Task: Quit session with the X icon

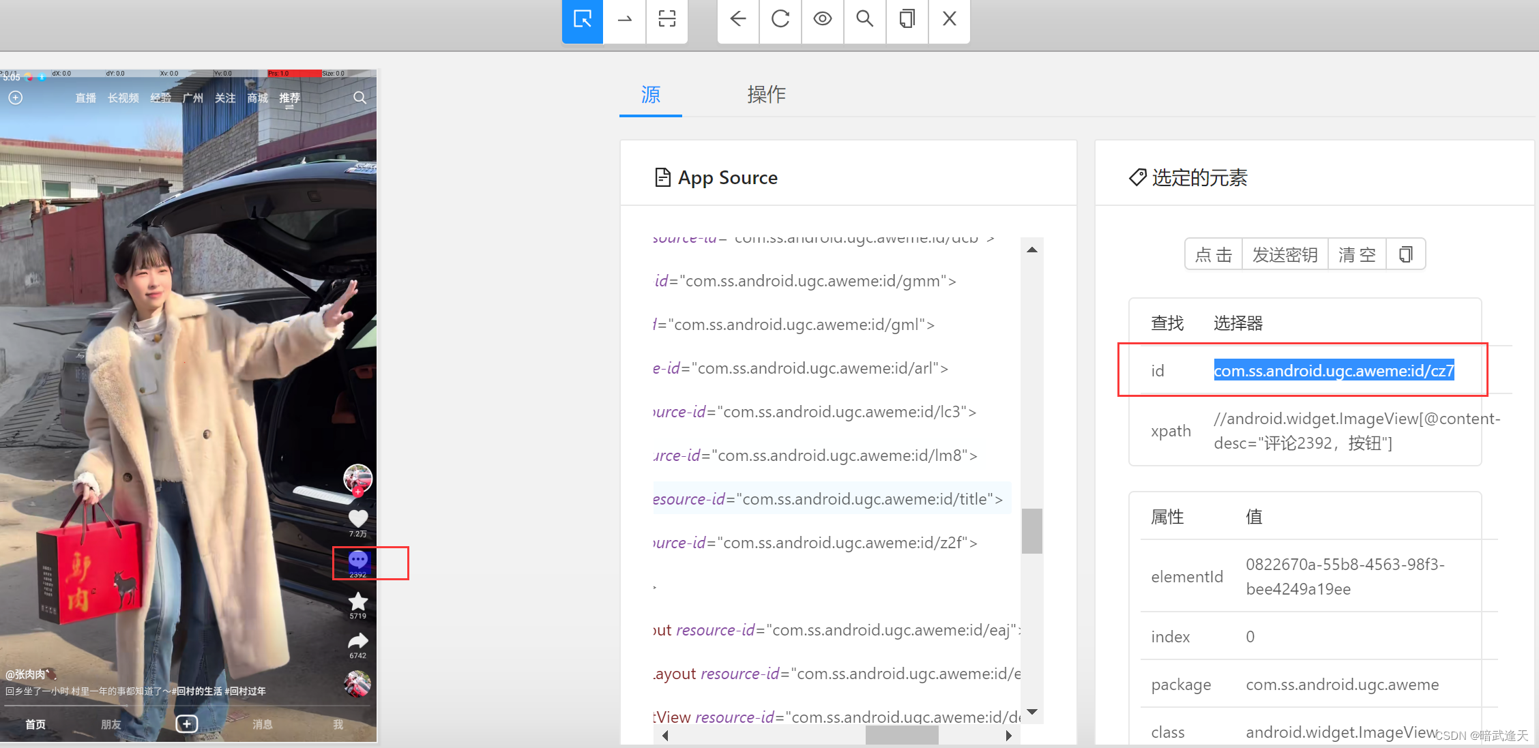Action: pyautogui.click(x=949, y=20)
